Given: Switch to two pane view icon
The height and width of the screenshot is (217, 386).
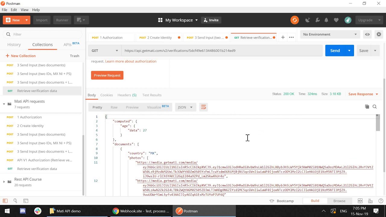Looking at the screenshot, I should click(360, 201).
